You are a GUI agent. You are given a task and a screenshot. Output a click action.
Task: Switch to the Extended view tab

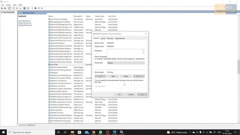[22, 125]
